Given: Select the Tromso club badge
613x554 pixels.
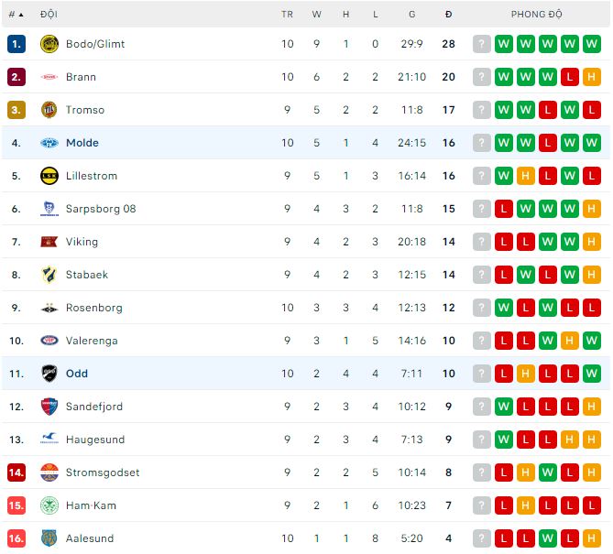Looking at the screenshot, I should (49, 110).
